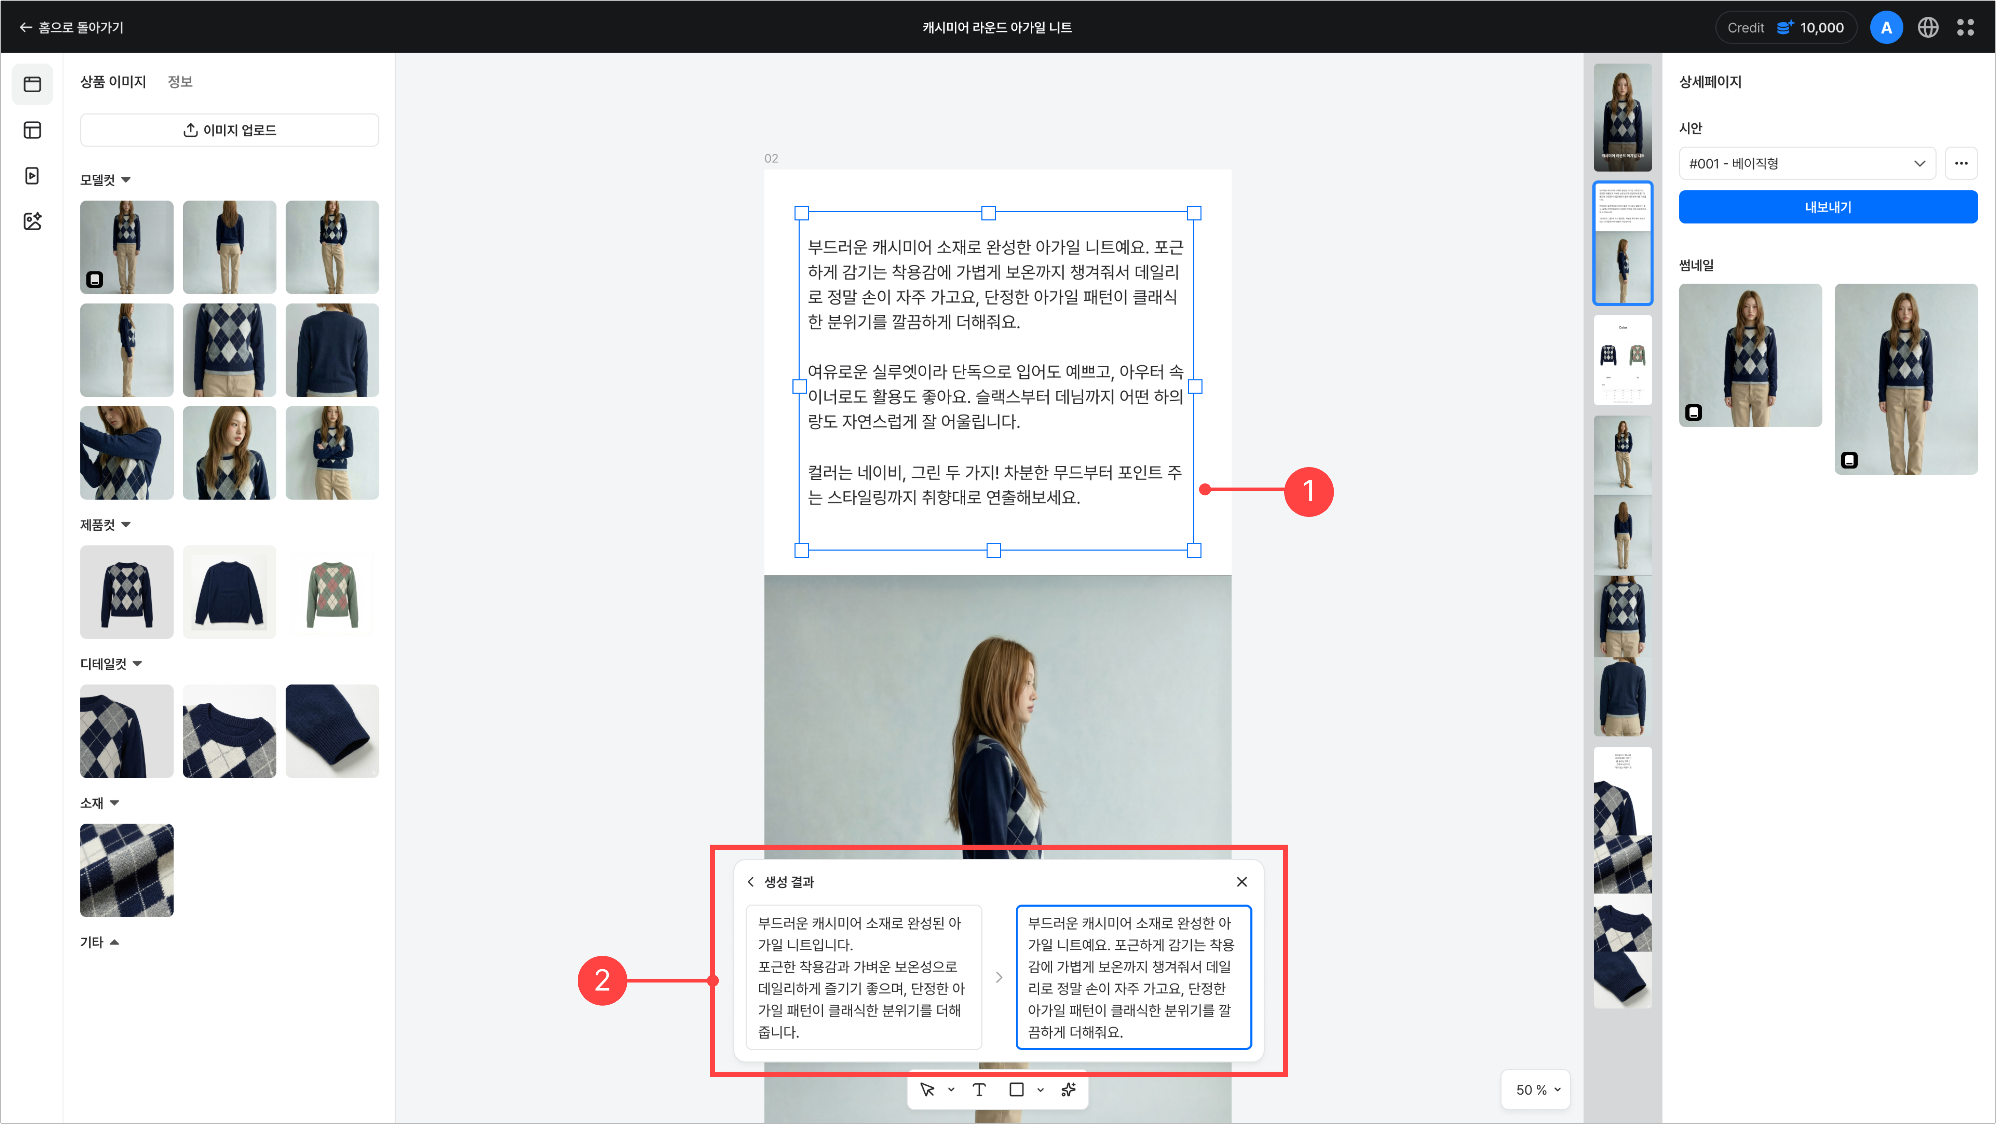Open the first page thumbnail in page strip

pyautogui.click(x=1622, y=118)
